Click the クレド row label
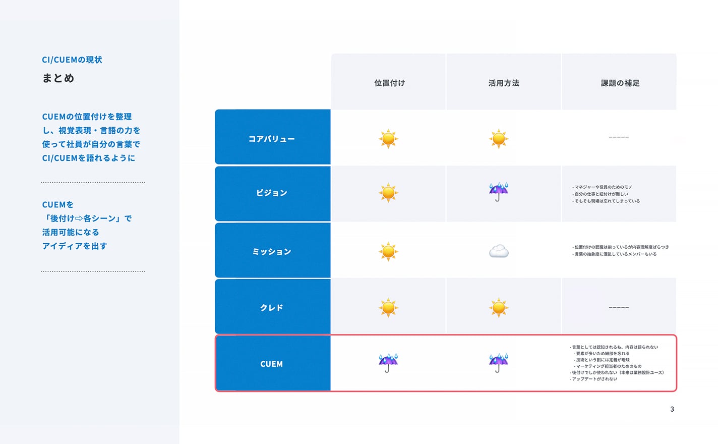Screen dimensions: 718x444 coord(273,306)
